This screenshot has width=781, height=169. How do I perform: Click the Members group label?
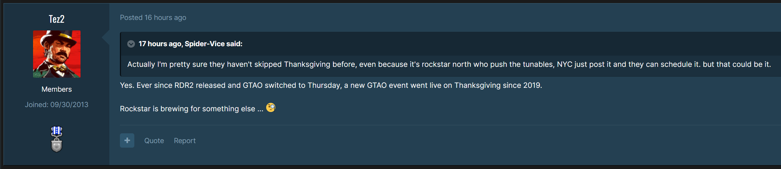point(57,89)
